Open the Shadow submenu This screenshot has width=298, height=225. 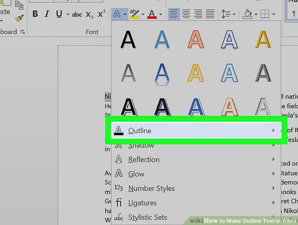point(196,145)
